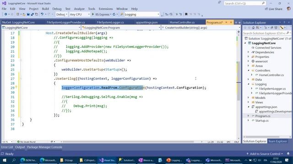Open the PowerPoint Logging taskbar item
293x164 pixels.
(x=174, y=160)
